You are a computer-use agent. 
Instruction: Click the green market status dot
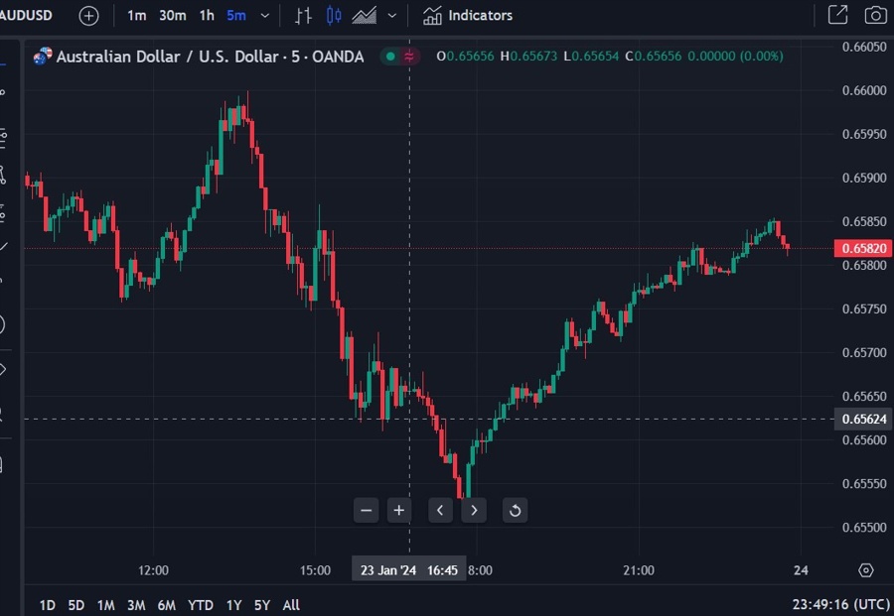click(x=390, y=57)
